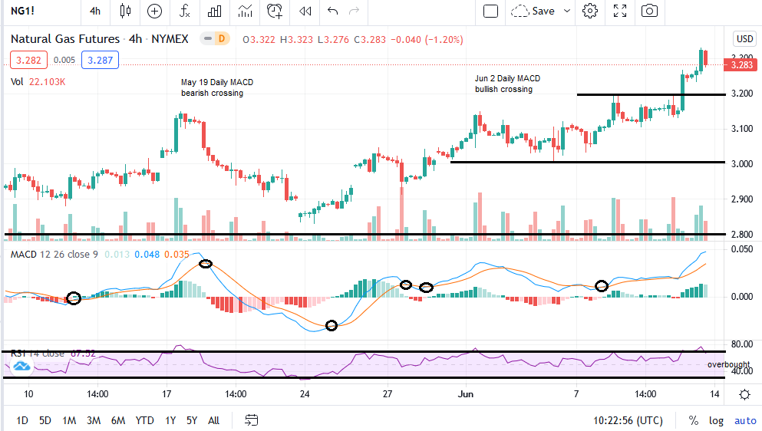Set range to 6M
This screenshot has width=762, height=431.
(118, 420)
